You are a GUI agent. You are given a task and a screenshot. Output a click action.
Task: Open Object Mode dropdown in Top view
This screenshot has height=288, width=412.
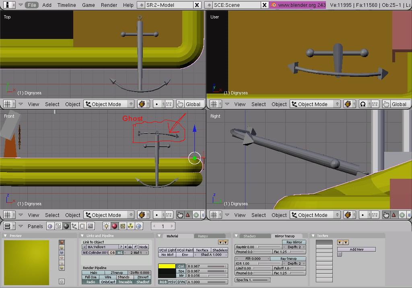109,104
